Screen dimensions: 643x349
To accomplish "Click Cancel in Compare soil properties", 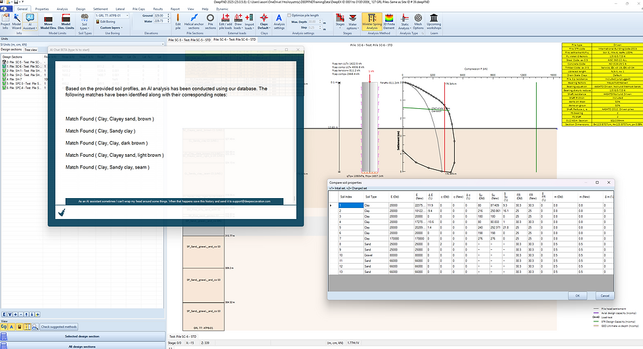I will [x=605, y=295].
